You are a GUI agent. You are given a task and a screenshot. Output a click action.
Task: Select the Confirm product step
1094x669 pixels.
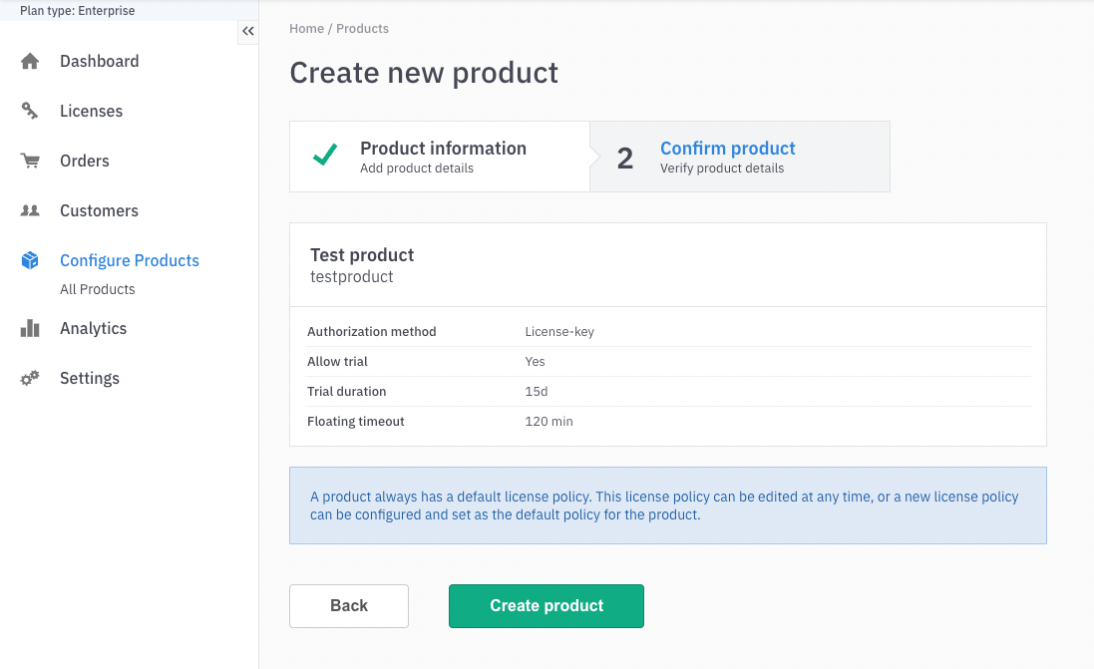click(x=727, y=157)
